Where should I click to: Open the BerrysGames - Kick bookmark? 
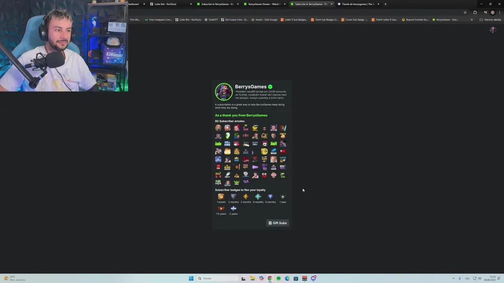[445, 20]
